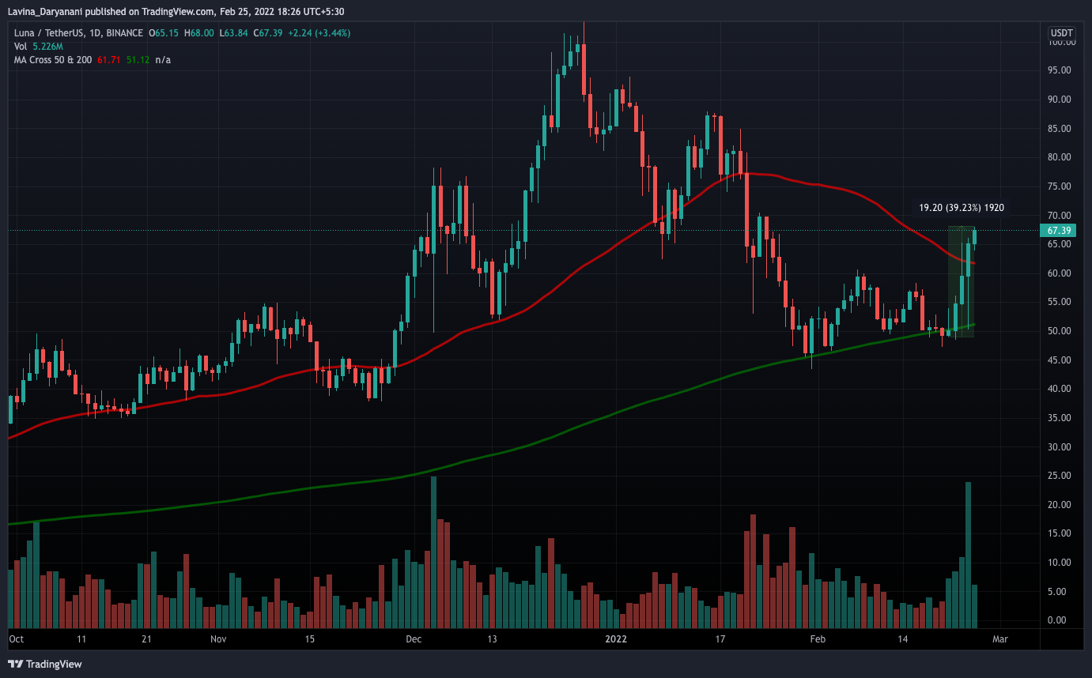Click the 20.00 price axis label
1092x678 pixels.
[x=1059, y=505]
